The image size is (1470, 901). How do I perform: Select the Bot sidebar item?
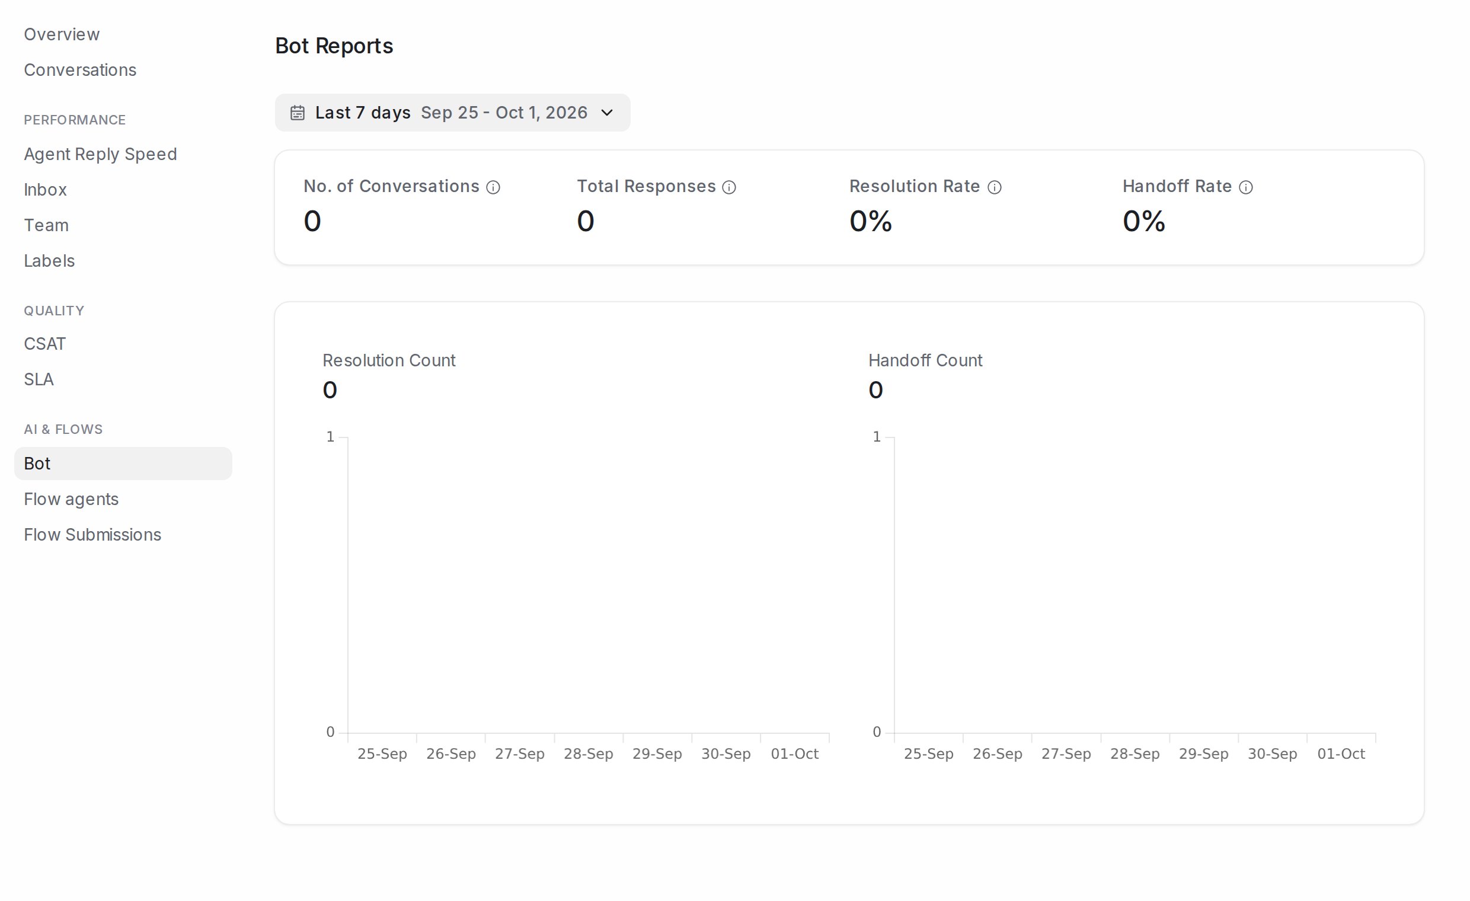tap(123, 464)
